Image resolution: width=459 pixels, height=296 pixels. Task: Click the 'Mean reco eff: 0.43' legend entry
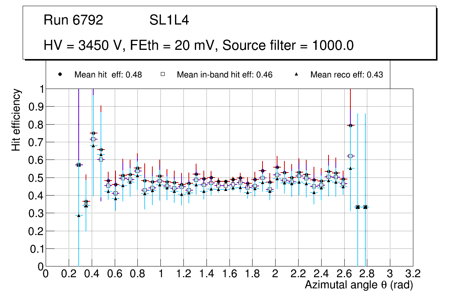click(346, 75)
